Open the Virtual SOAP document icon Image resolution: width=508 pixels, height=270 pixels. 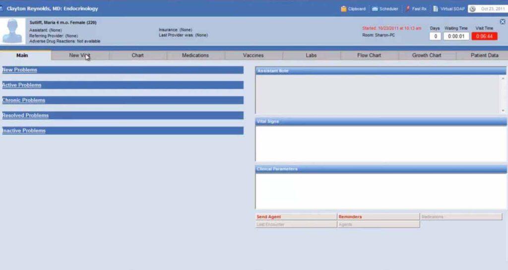[436, 9]
